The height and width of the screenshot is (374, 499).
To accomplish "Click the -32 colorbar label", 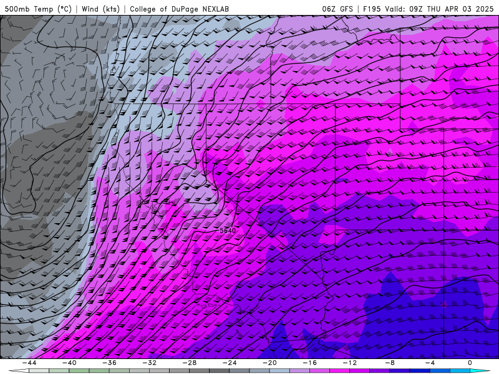I will click(x=150, y=363).
